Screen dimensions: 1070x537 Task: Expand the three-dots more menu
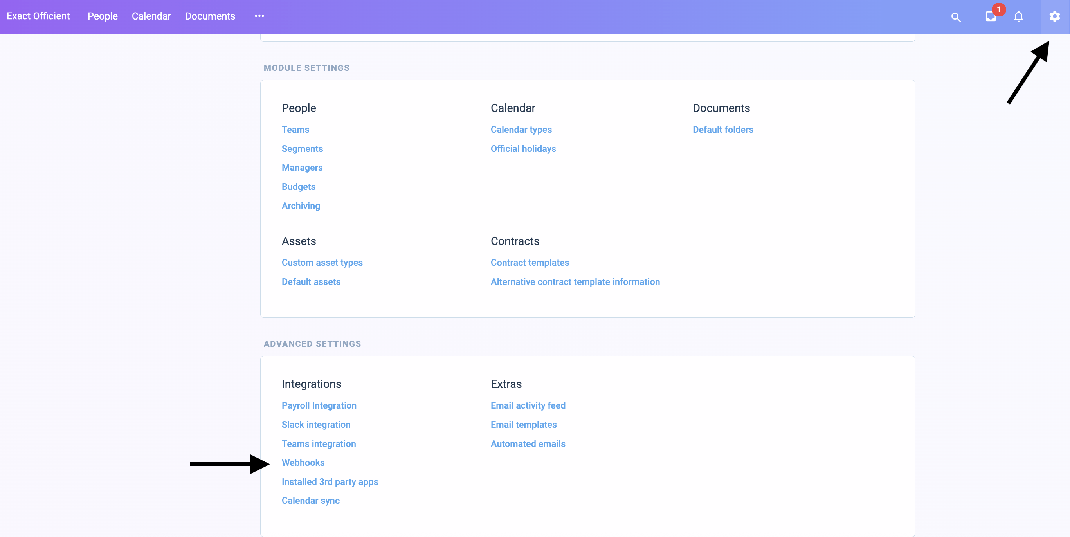pos(259,16)
